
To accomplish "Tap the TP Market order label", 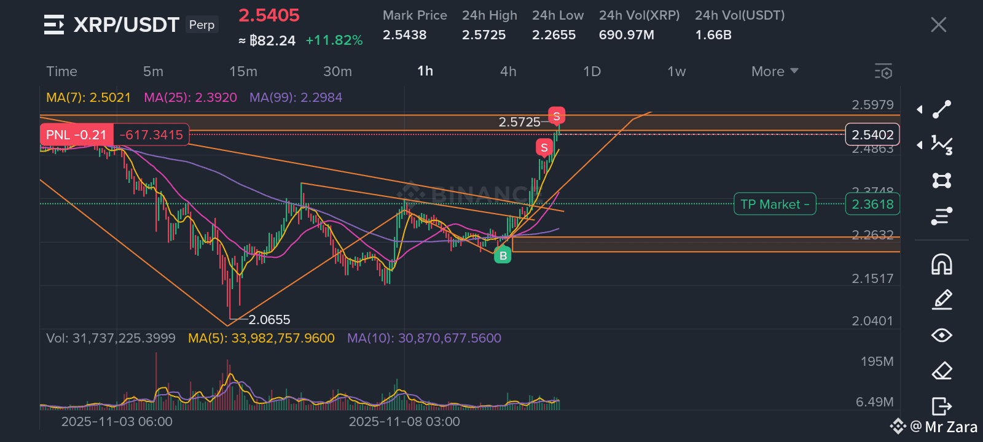I will click(775, 204).
